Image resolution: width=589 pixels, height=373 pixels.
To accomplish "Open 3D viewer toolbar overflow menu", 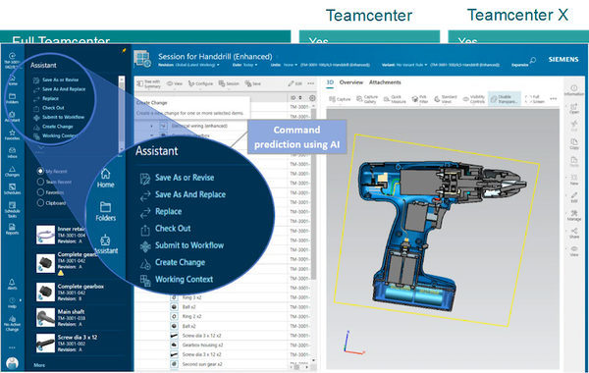I will tap(554, 99).
